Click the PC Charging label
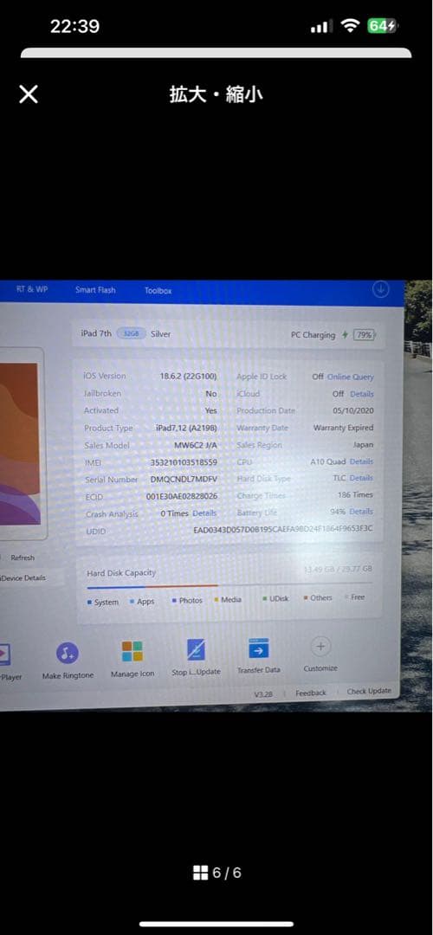 pyautogui.click(x=313, y=335)
